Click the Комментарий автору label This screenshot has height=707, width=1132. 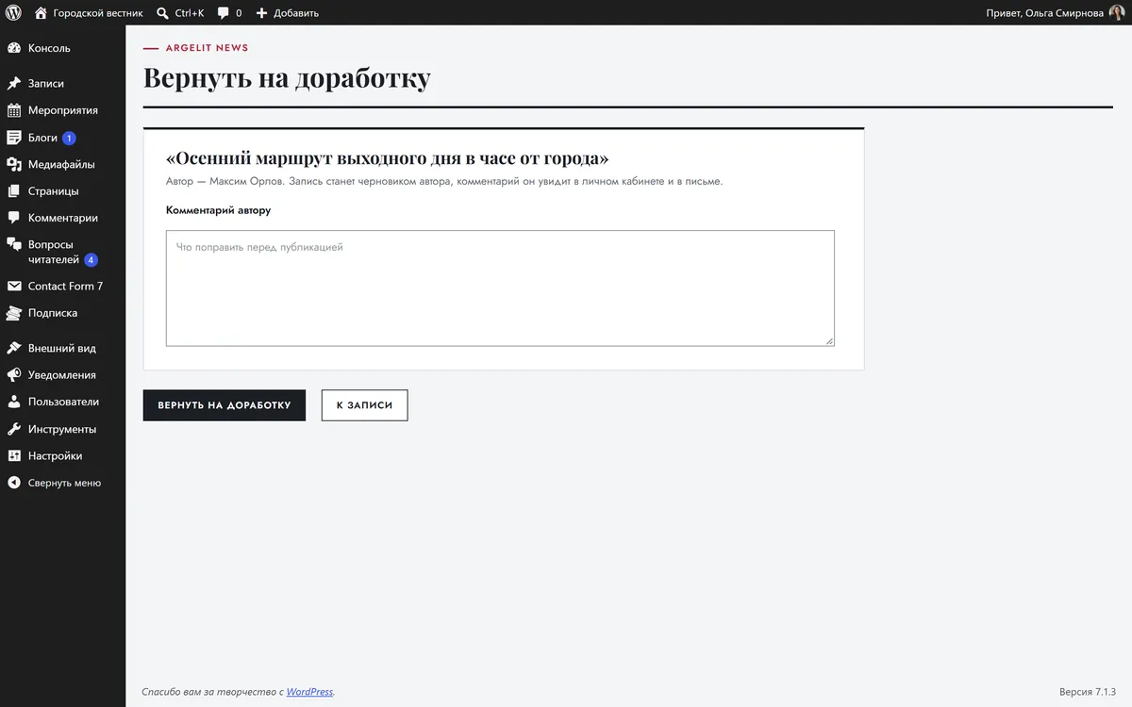point(218,210)
